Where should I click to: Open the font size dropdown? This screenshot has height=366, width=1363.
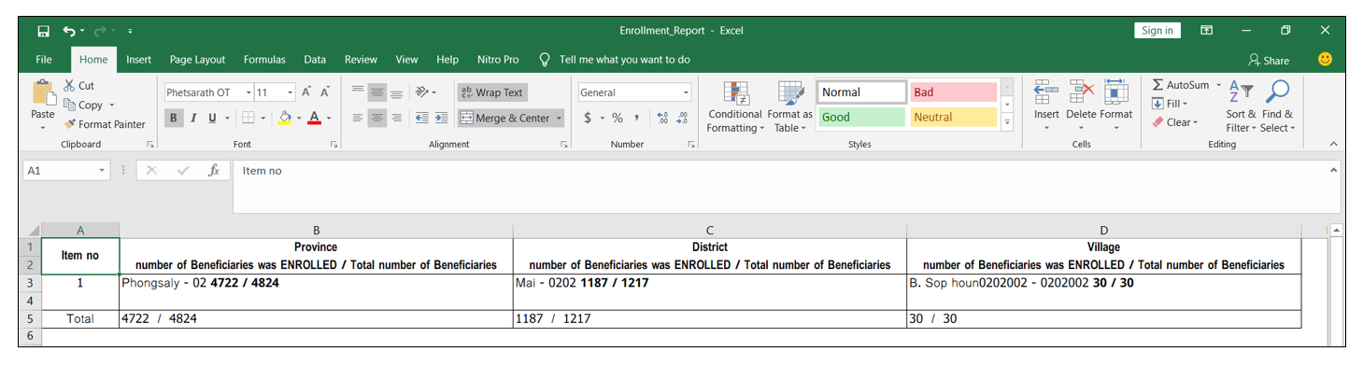(291, 92)
